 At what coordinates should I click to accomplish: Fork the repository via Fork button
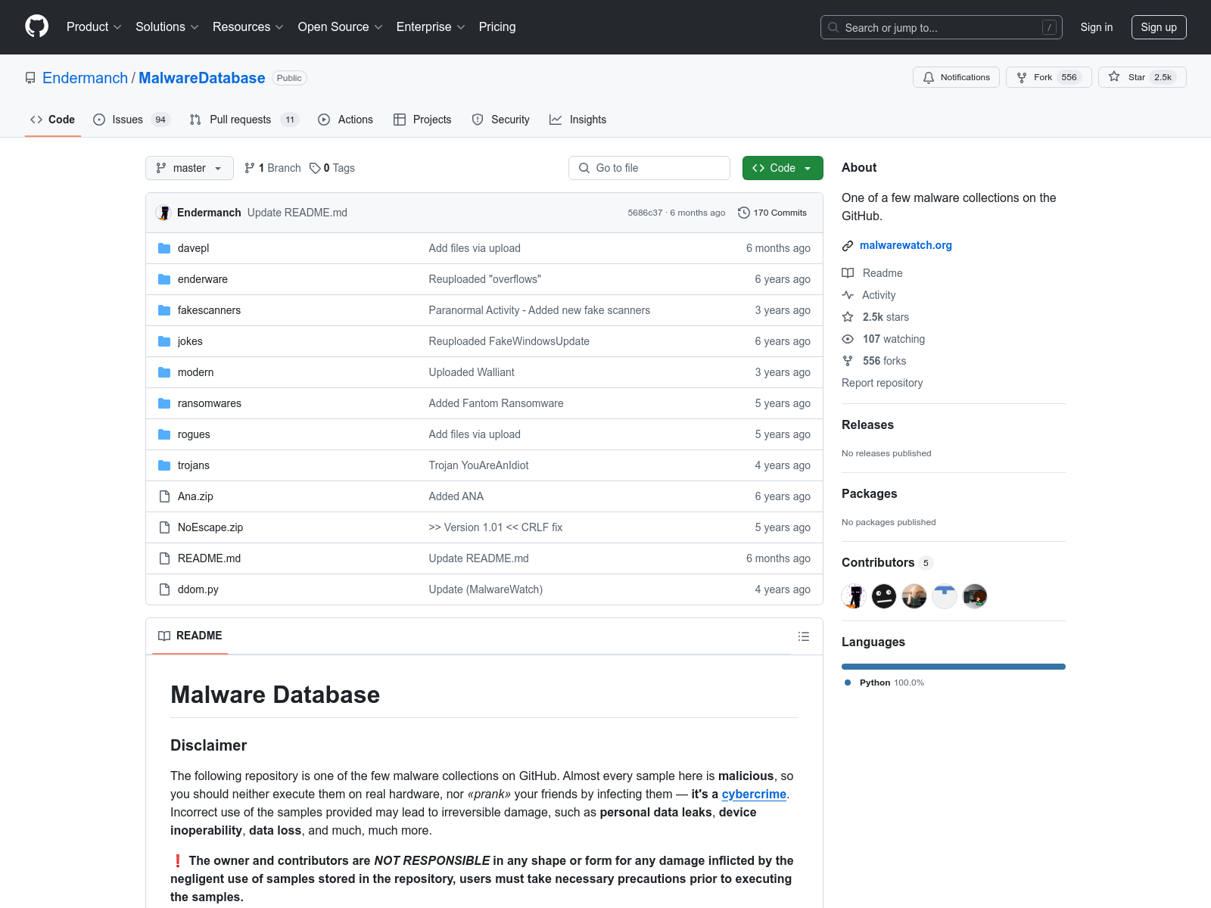pos(1048,77)
